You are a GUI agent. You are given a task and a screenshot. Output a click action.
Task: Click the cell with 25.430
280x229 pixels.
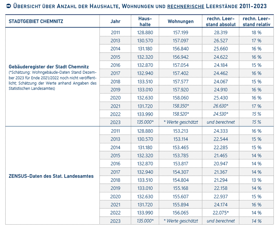(x=221, y=98)
